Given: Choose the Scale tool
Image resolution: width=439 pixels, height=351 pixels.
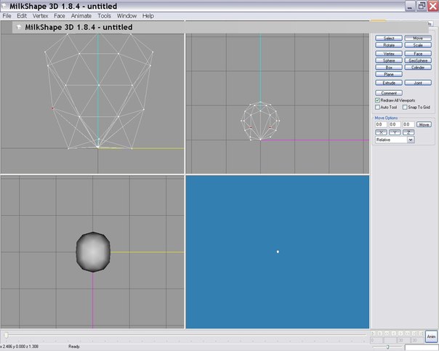Looking at the screenshot, I should (x=418, y=45).
